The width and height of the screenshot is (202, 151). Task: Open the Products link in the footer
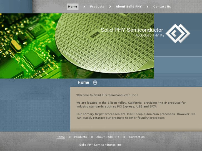(x=80, y=137)
